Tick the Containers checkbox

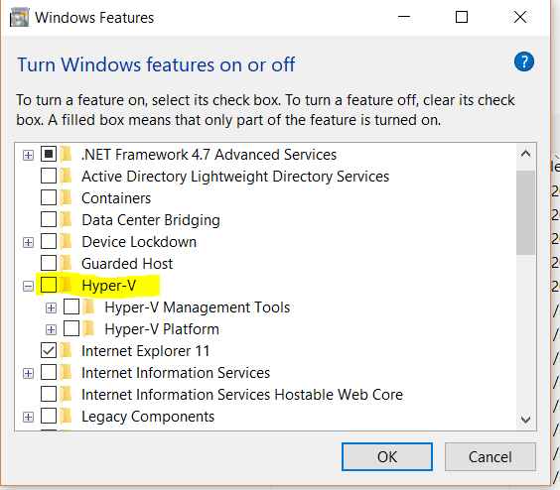(x=49, y=197)
